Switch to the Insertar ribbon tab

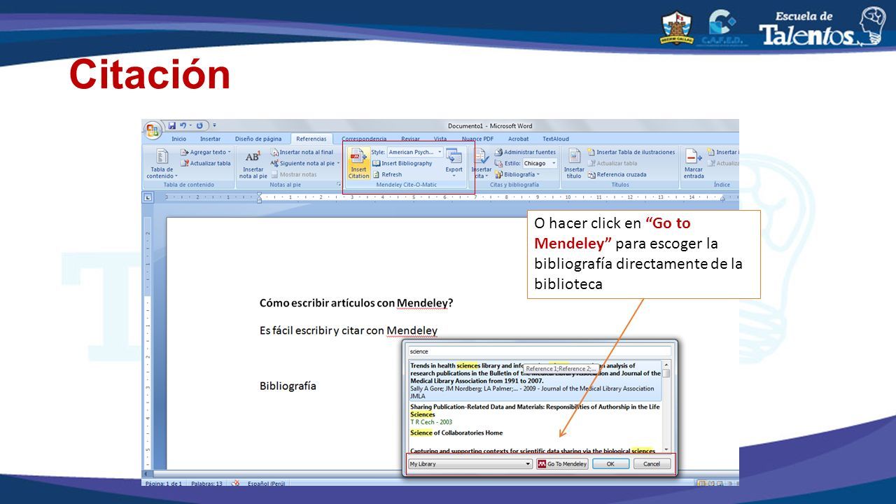pos(210,139)
